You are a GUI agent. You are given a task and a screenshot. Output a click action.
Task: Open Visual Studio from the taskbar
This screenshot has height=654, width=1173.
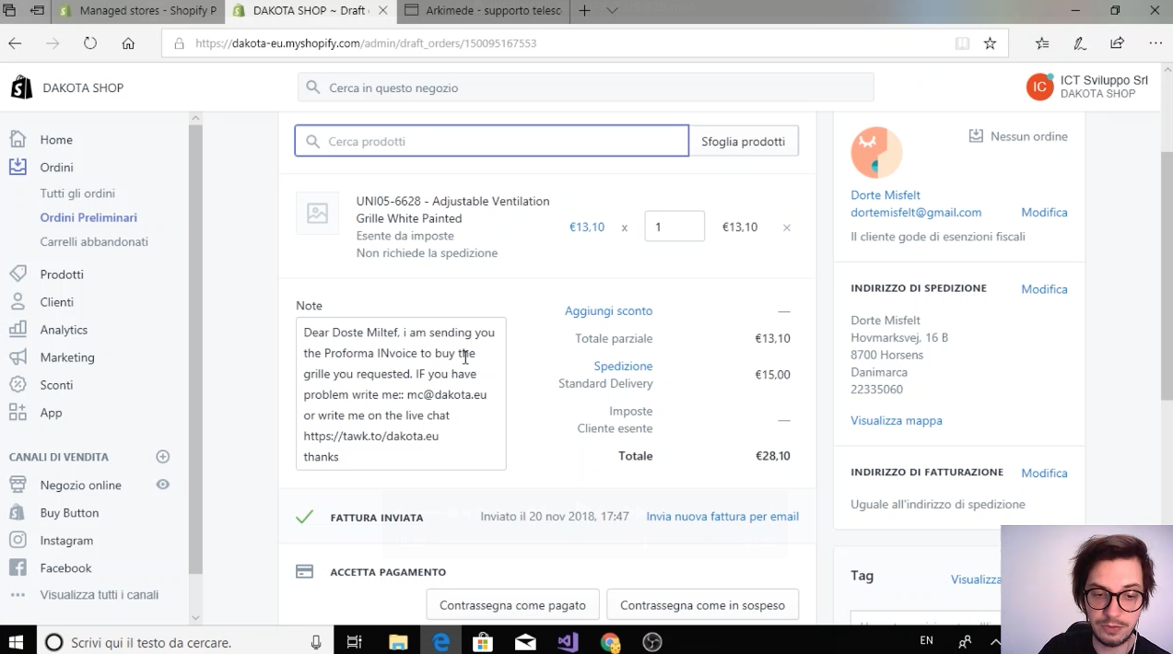568,642
